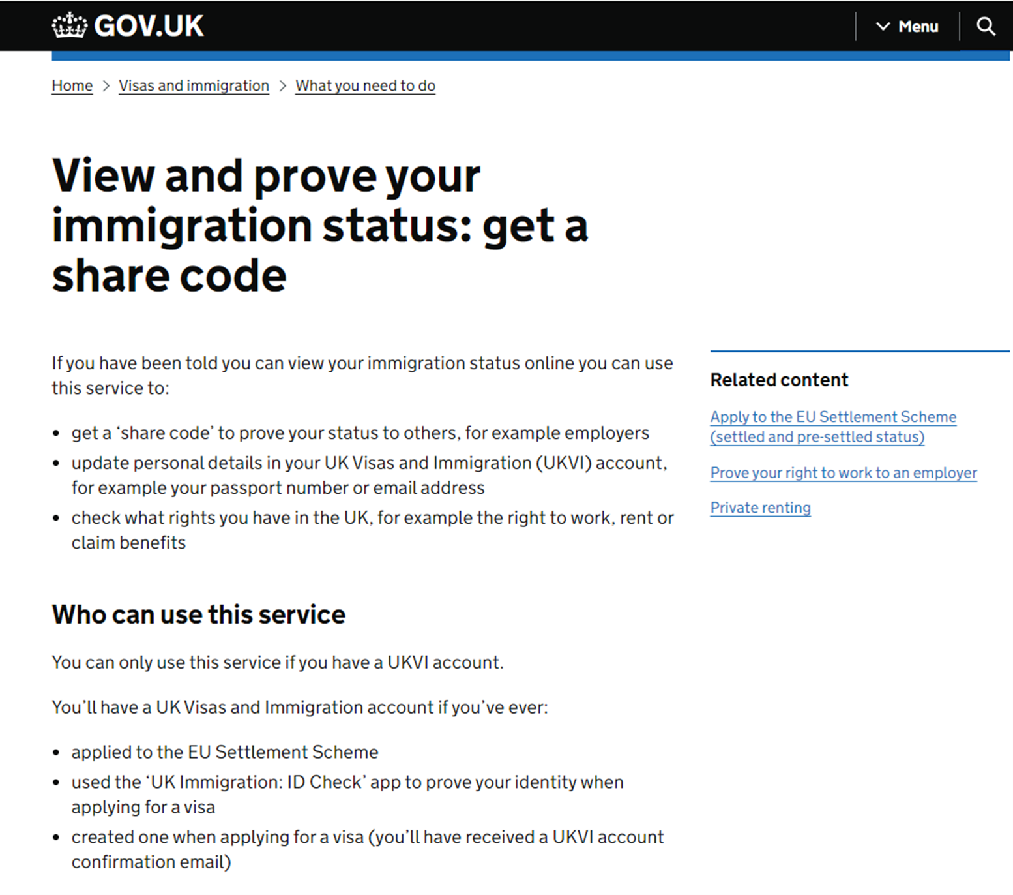Viewport: 1013px width, 895px height.
Task: Click bullet about getting a 'share code'
Action: [x=360, y=433]
